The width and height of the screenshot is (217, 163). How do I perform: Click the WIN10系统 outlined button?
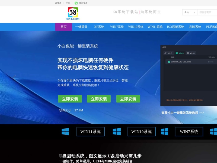(x=142, y=131)
